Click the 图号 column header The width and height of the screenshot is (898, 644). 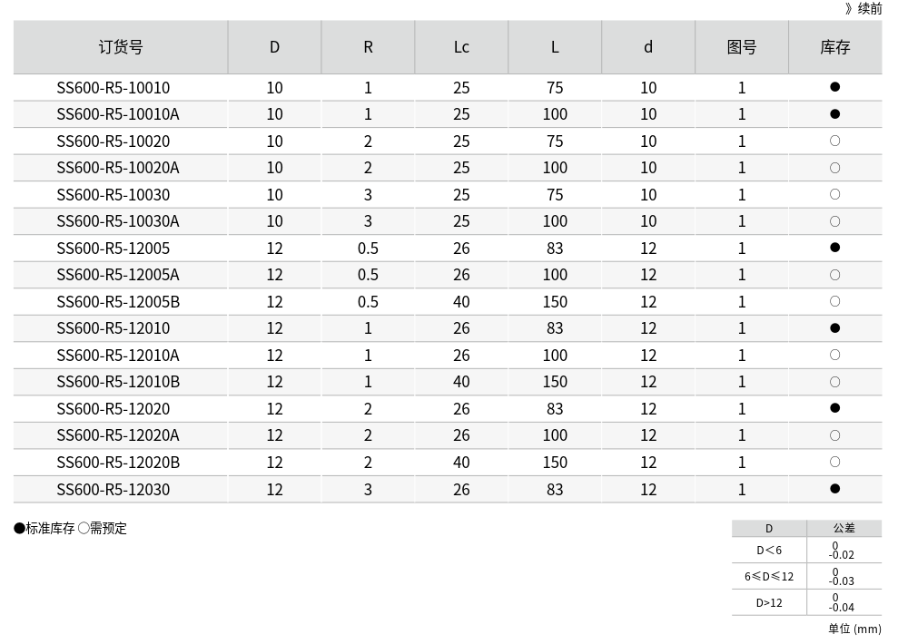coord(741,47)
